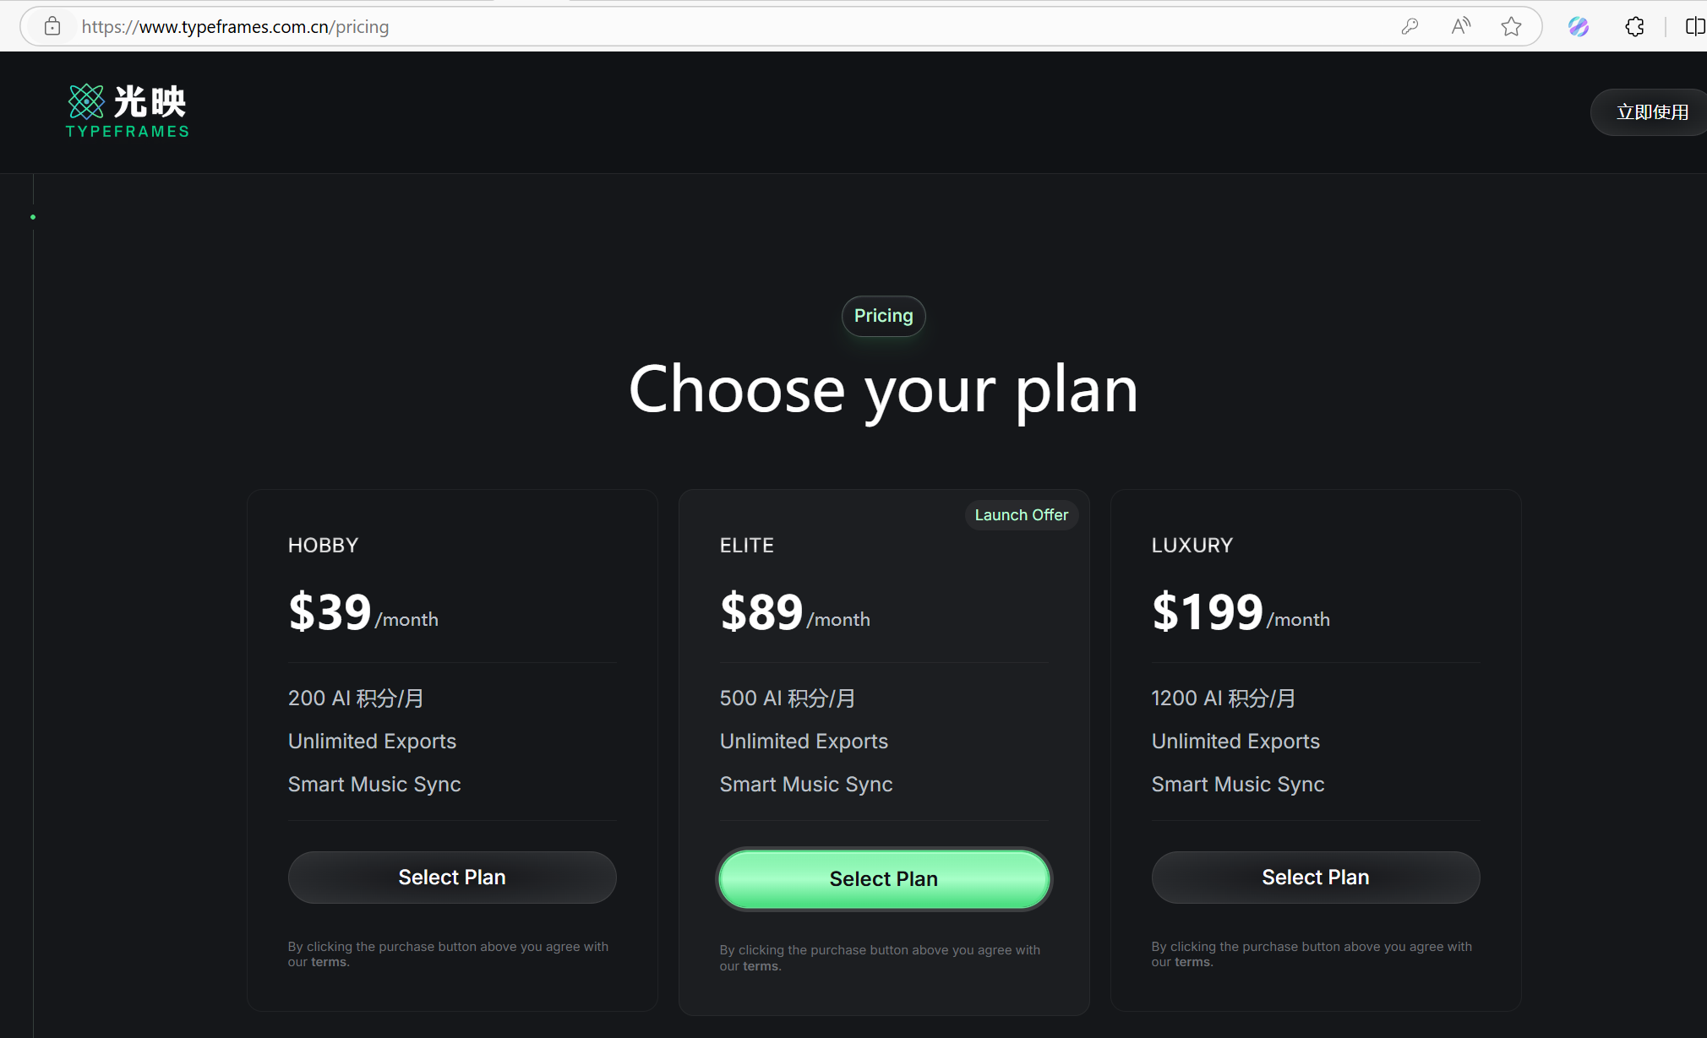Open the browser Extensions puzzle icon
The width and height of the screenshot is (1707, 1038).
(x=1634, y=26)
